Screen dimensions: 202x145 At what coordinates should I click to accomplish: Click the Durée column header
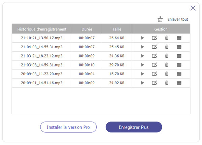[x=87, y=29]
